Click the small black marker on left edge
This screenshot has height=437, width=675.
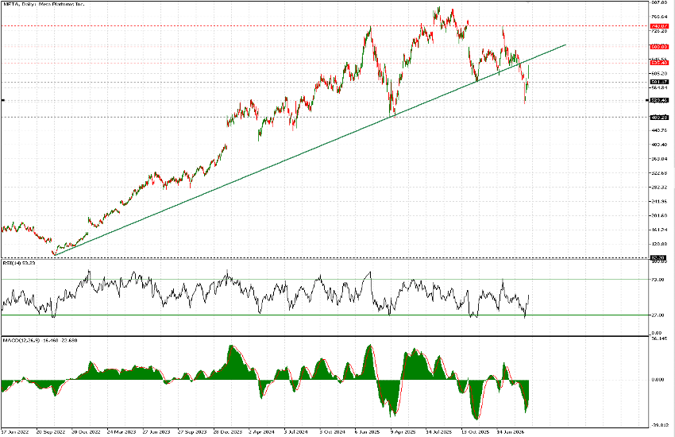pos(3,100)
